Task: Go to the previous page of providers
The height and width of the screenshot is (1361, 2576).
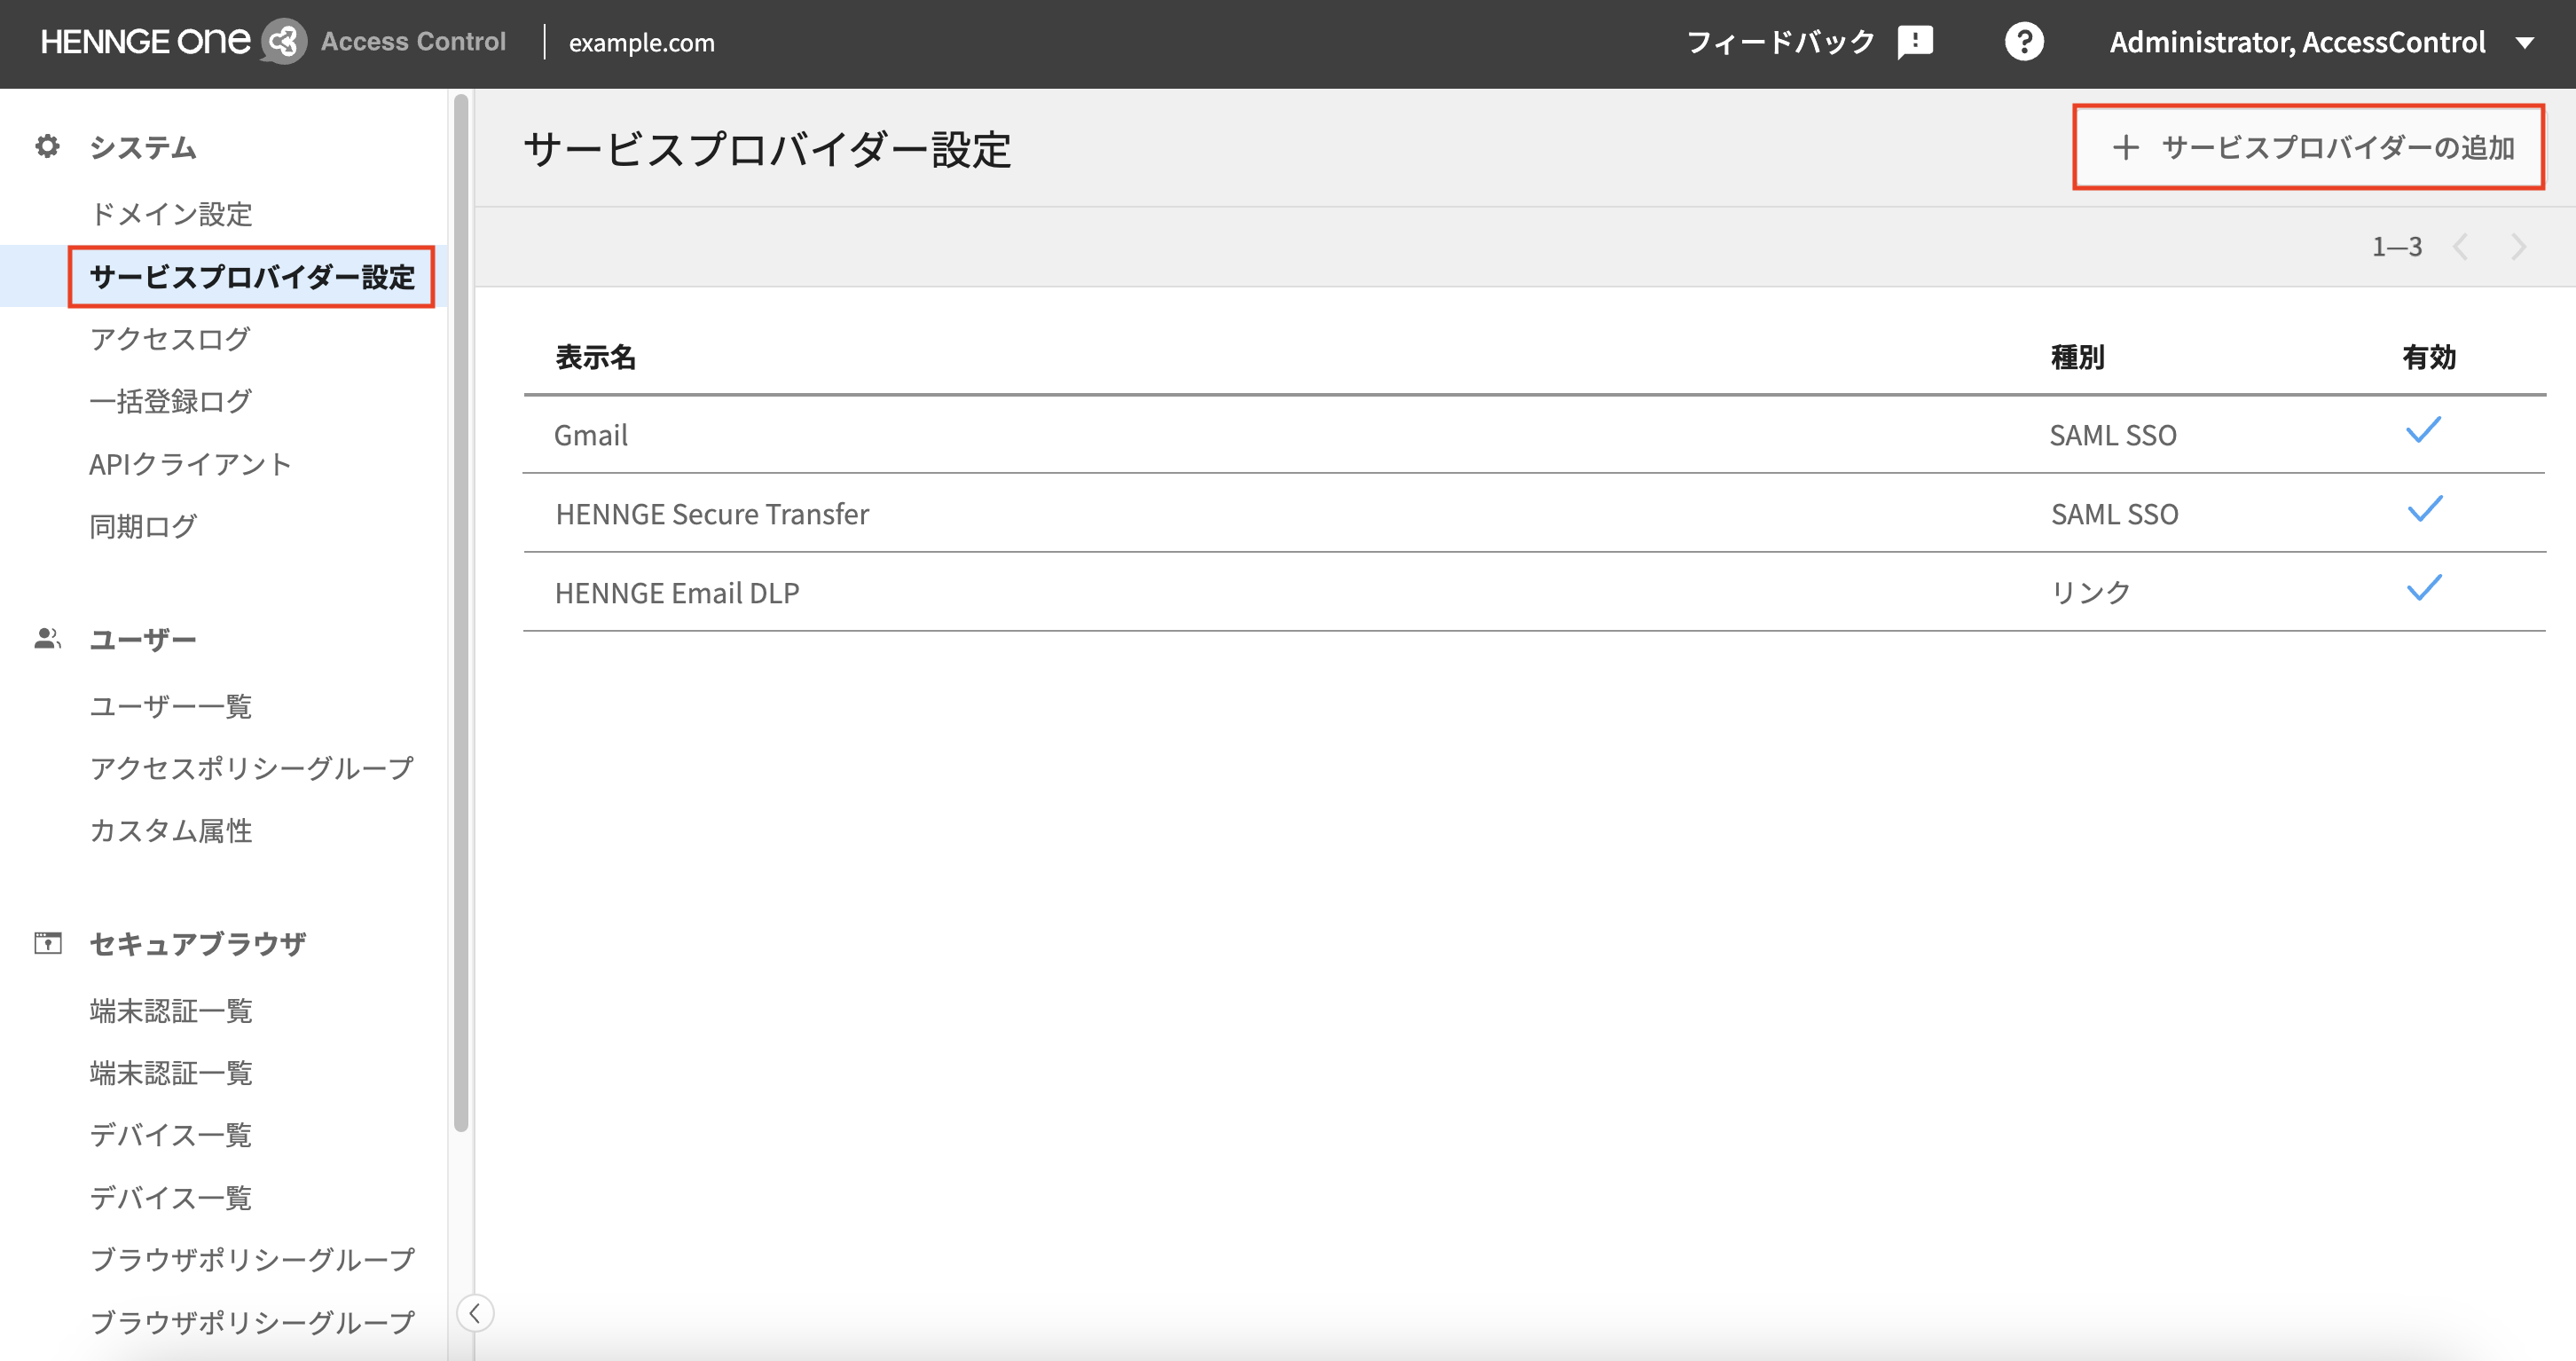Action: [x=2461, y=247]
